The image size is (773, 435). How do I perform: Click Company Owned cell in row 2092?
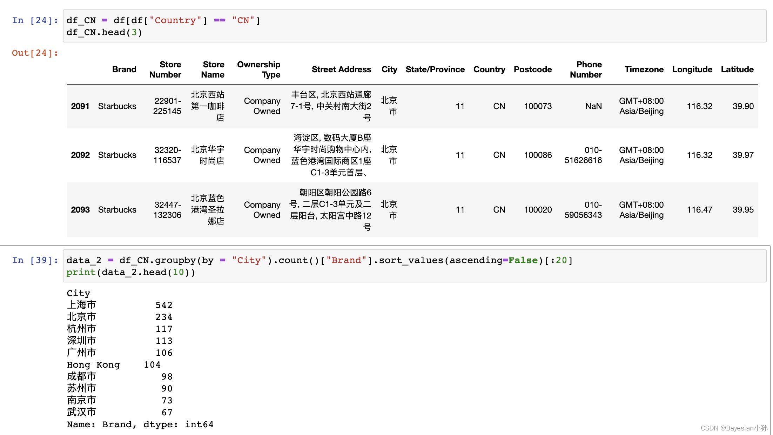pyautogui.click(x=262, y=155)
